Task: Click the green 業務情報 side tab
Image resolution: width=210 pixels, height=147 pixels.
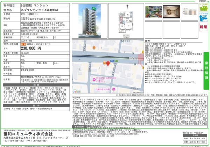Action: [x=206, y=71]
